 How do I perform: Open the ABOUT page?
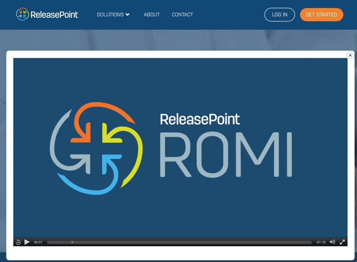(x=151, y=15)
